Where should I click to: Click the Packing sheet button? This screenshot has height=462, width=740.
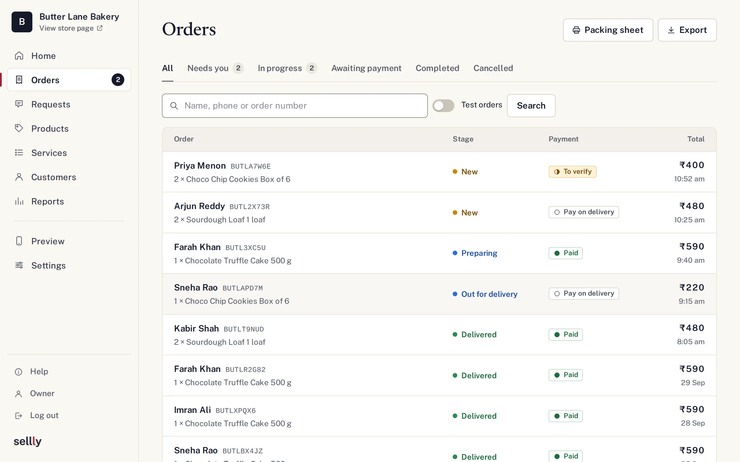point(608,30)
